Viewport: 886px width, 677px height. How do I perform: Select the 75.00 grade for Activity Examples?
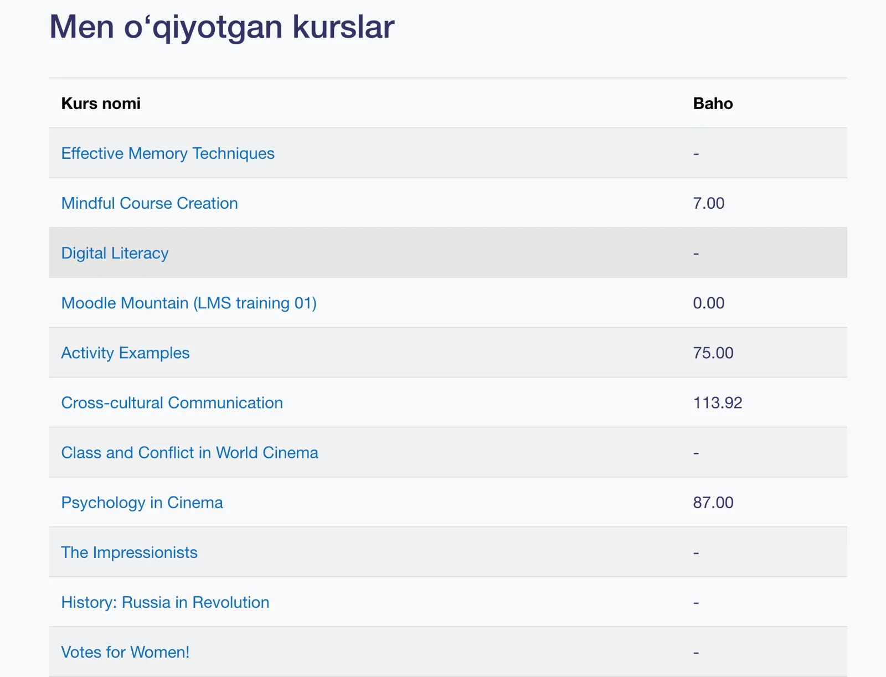point(713,353)
